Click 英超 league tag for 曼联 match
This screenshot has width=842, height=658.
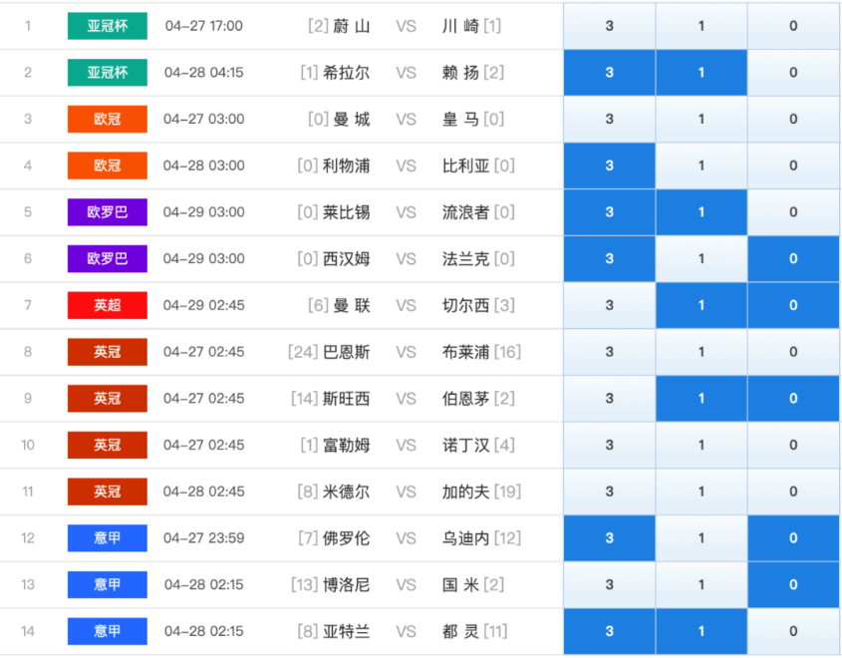(108, 305)
